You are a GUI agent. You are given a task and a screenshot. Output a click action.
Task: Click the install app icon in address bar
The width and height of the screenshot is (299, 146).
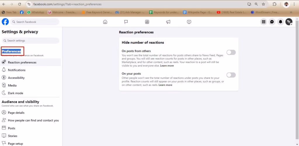tap(249, 4)
